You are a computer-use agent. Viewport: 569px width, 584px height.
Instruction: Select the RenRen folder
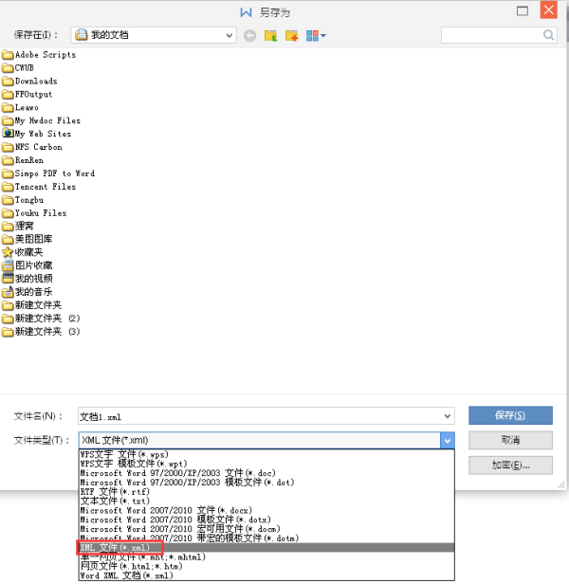click(23, 160)
